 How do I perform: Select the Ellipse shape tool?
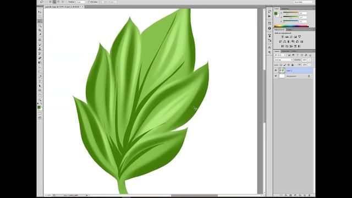click(x=40, y=90)
